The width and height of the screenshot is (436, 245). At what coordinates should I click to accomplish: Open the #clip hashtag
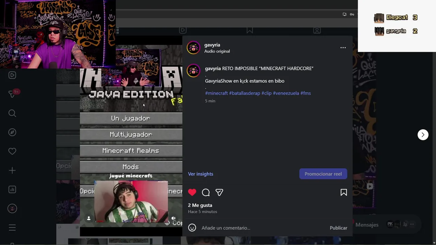coord(266,93)
